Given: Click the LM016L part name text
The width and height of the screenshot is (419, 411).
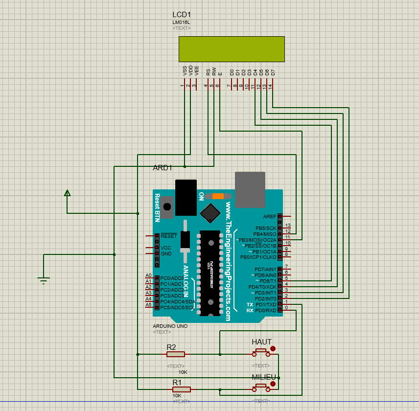Looking at the screenshot, I should [x=181, y=23].
